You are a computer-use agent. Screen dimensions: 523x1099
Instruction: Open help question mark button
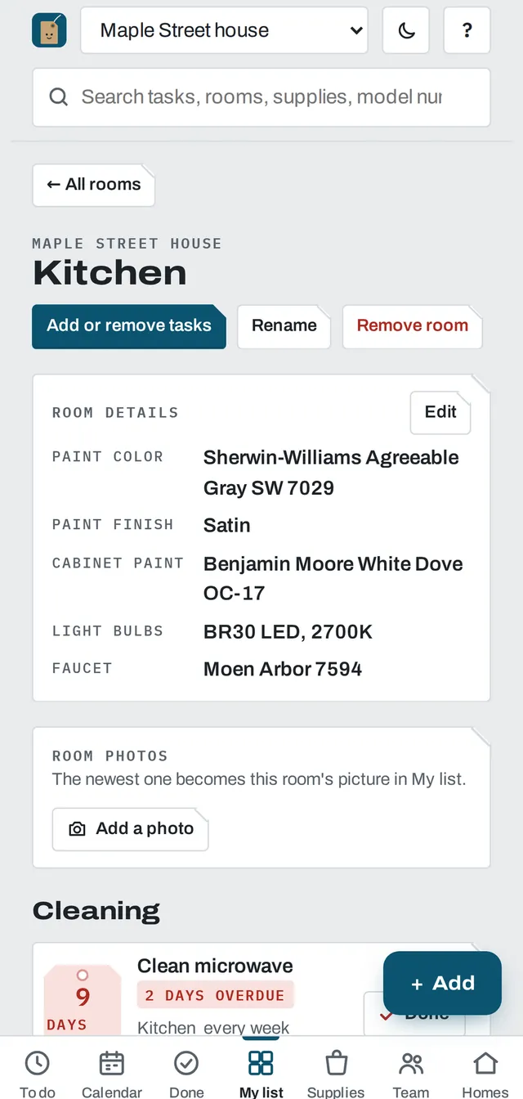pos(467,30)
